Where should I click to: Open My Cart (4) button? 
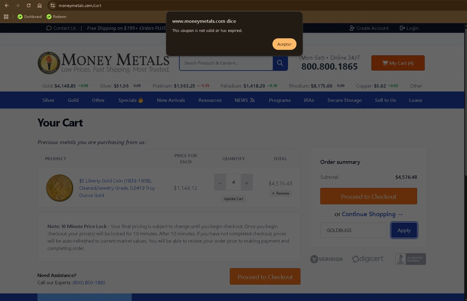pyautogui.click(x=398, y=63)
